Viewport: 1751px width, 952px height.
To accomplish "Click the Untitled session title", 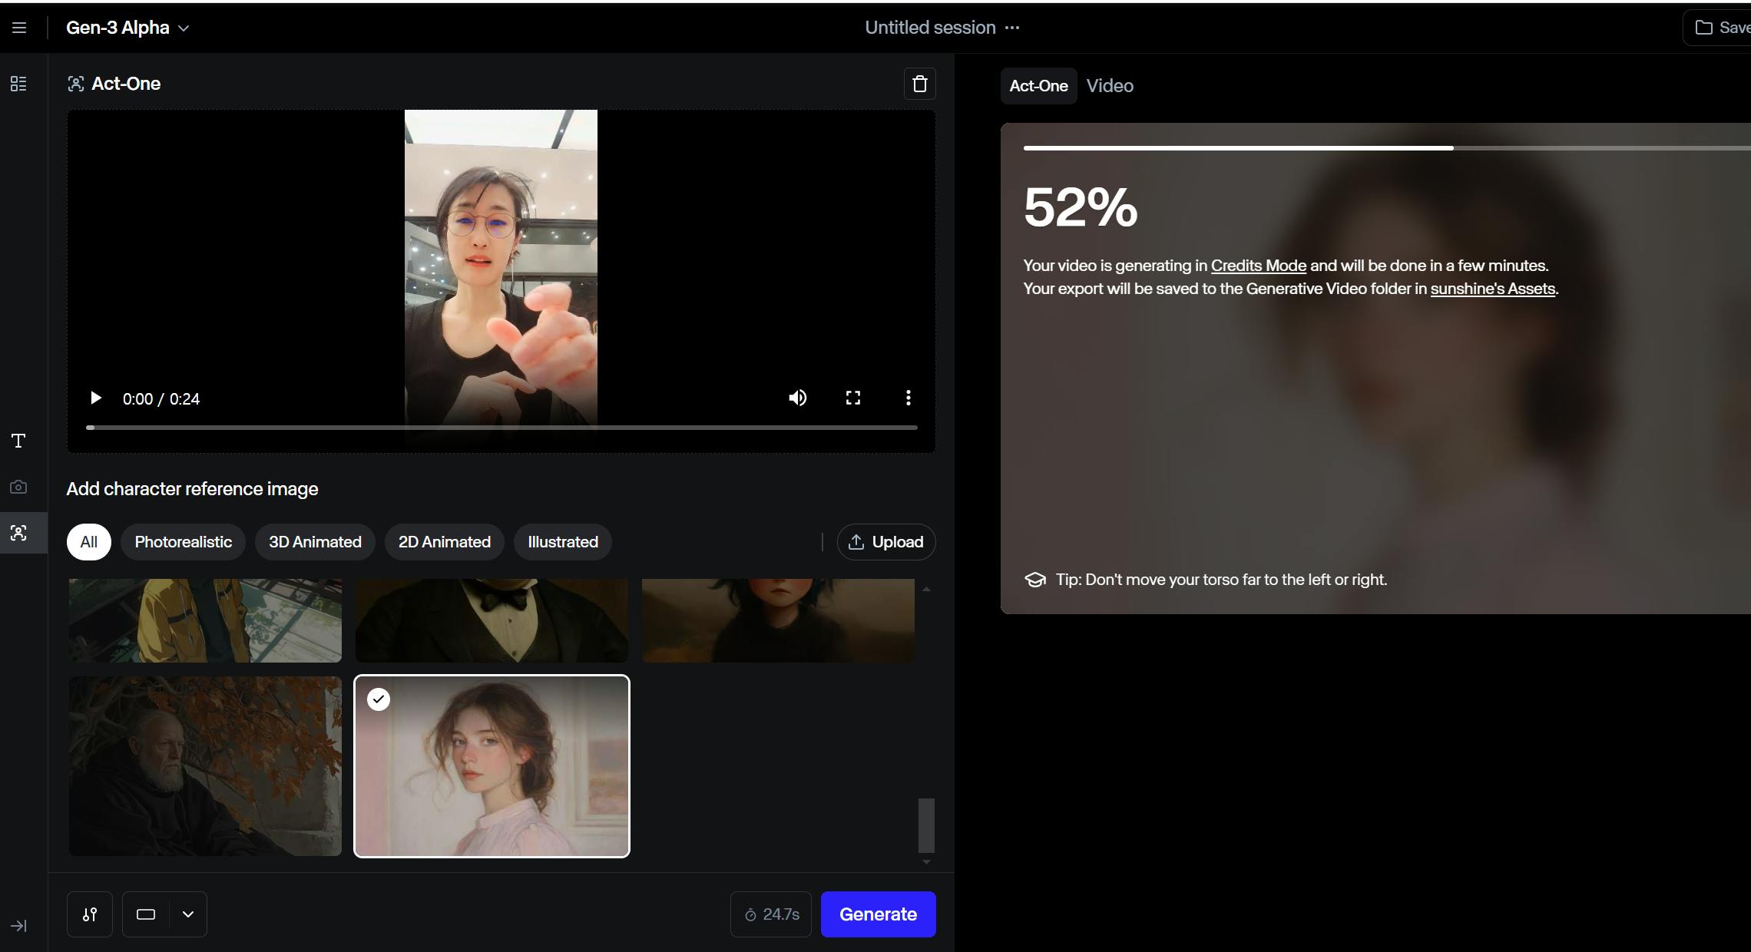I will [930, 28].
